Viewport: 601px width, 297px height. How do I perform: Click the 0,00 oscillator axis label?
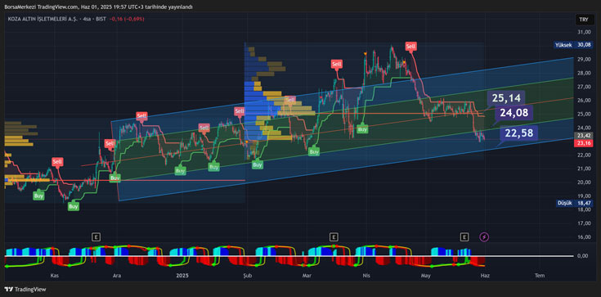pos(583,256)
